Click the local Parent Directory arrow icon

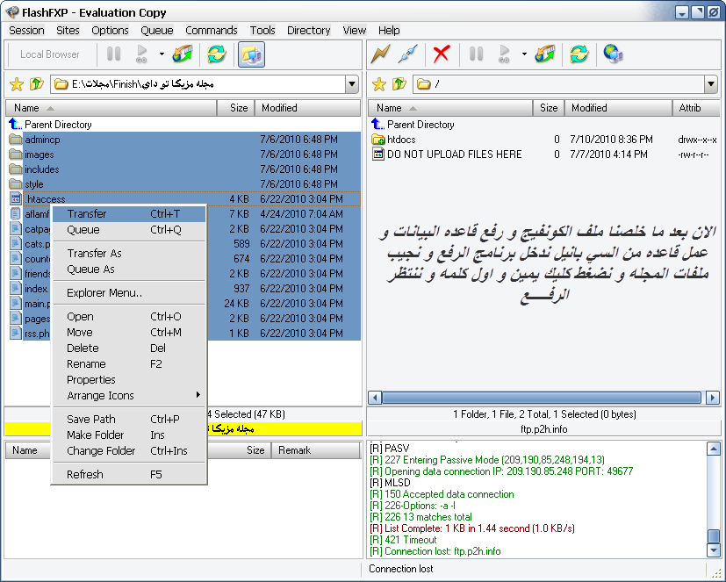click(15, 124)
